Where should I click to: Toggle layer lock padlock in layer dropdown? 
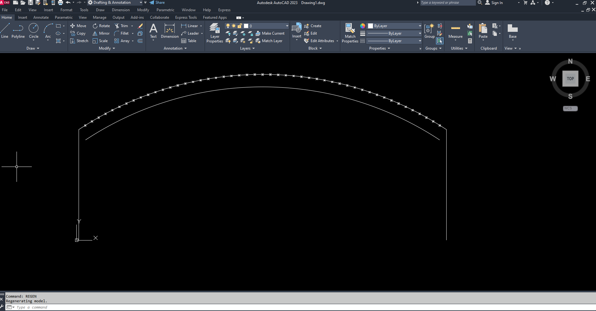point(240,26)
